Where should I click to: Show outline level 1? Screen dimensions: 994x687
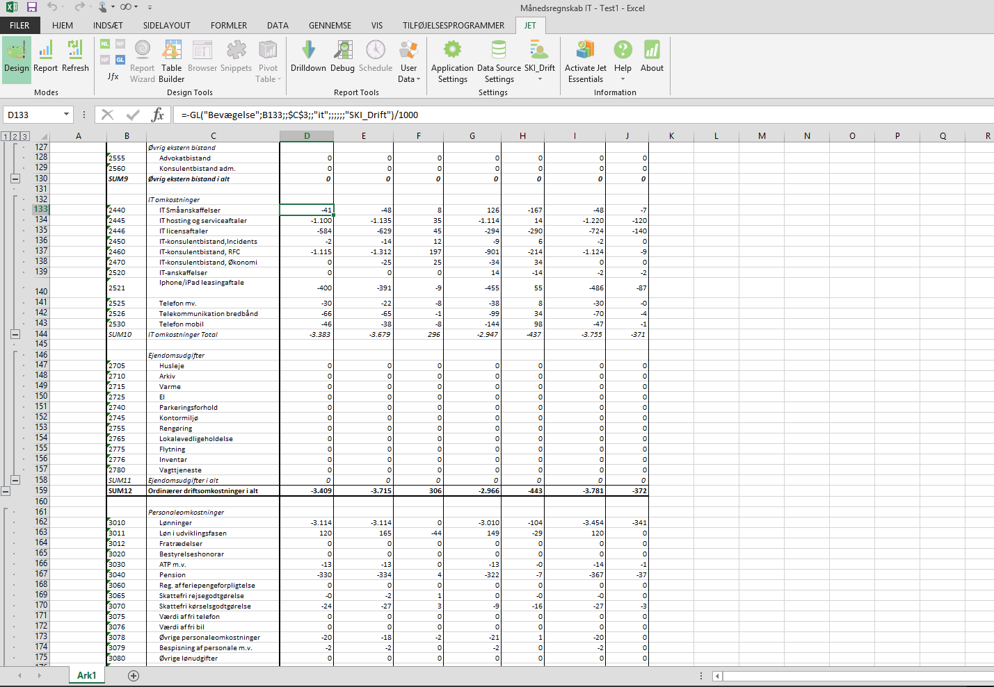(6, 136)
